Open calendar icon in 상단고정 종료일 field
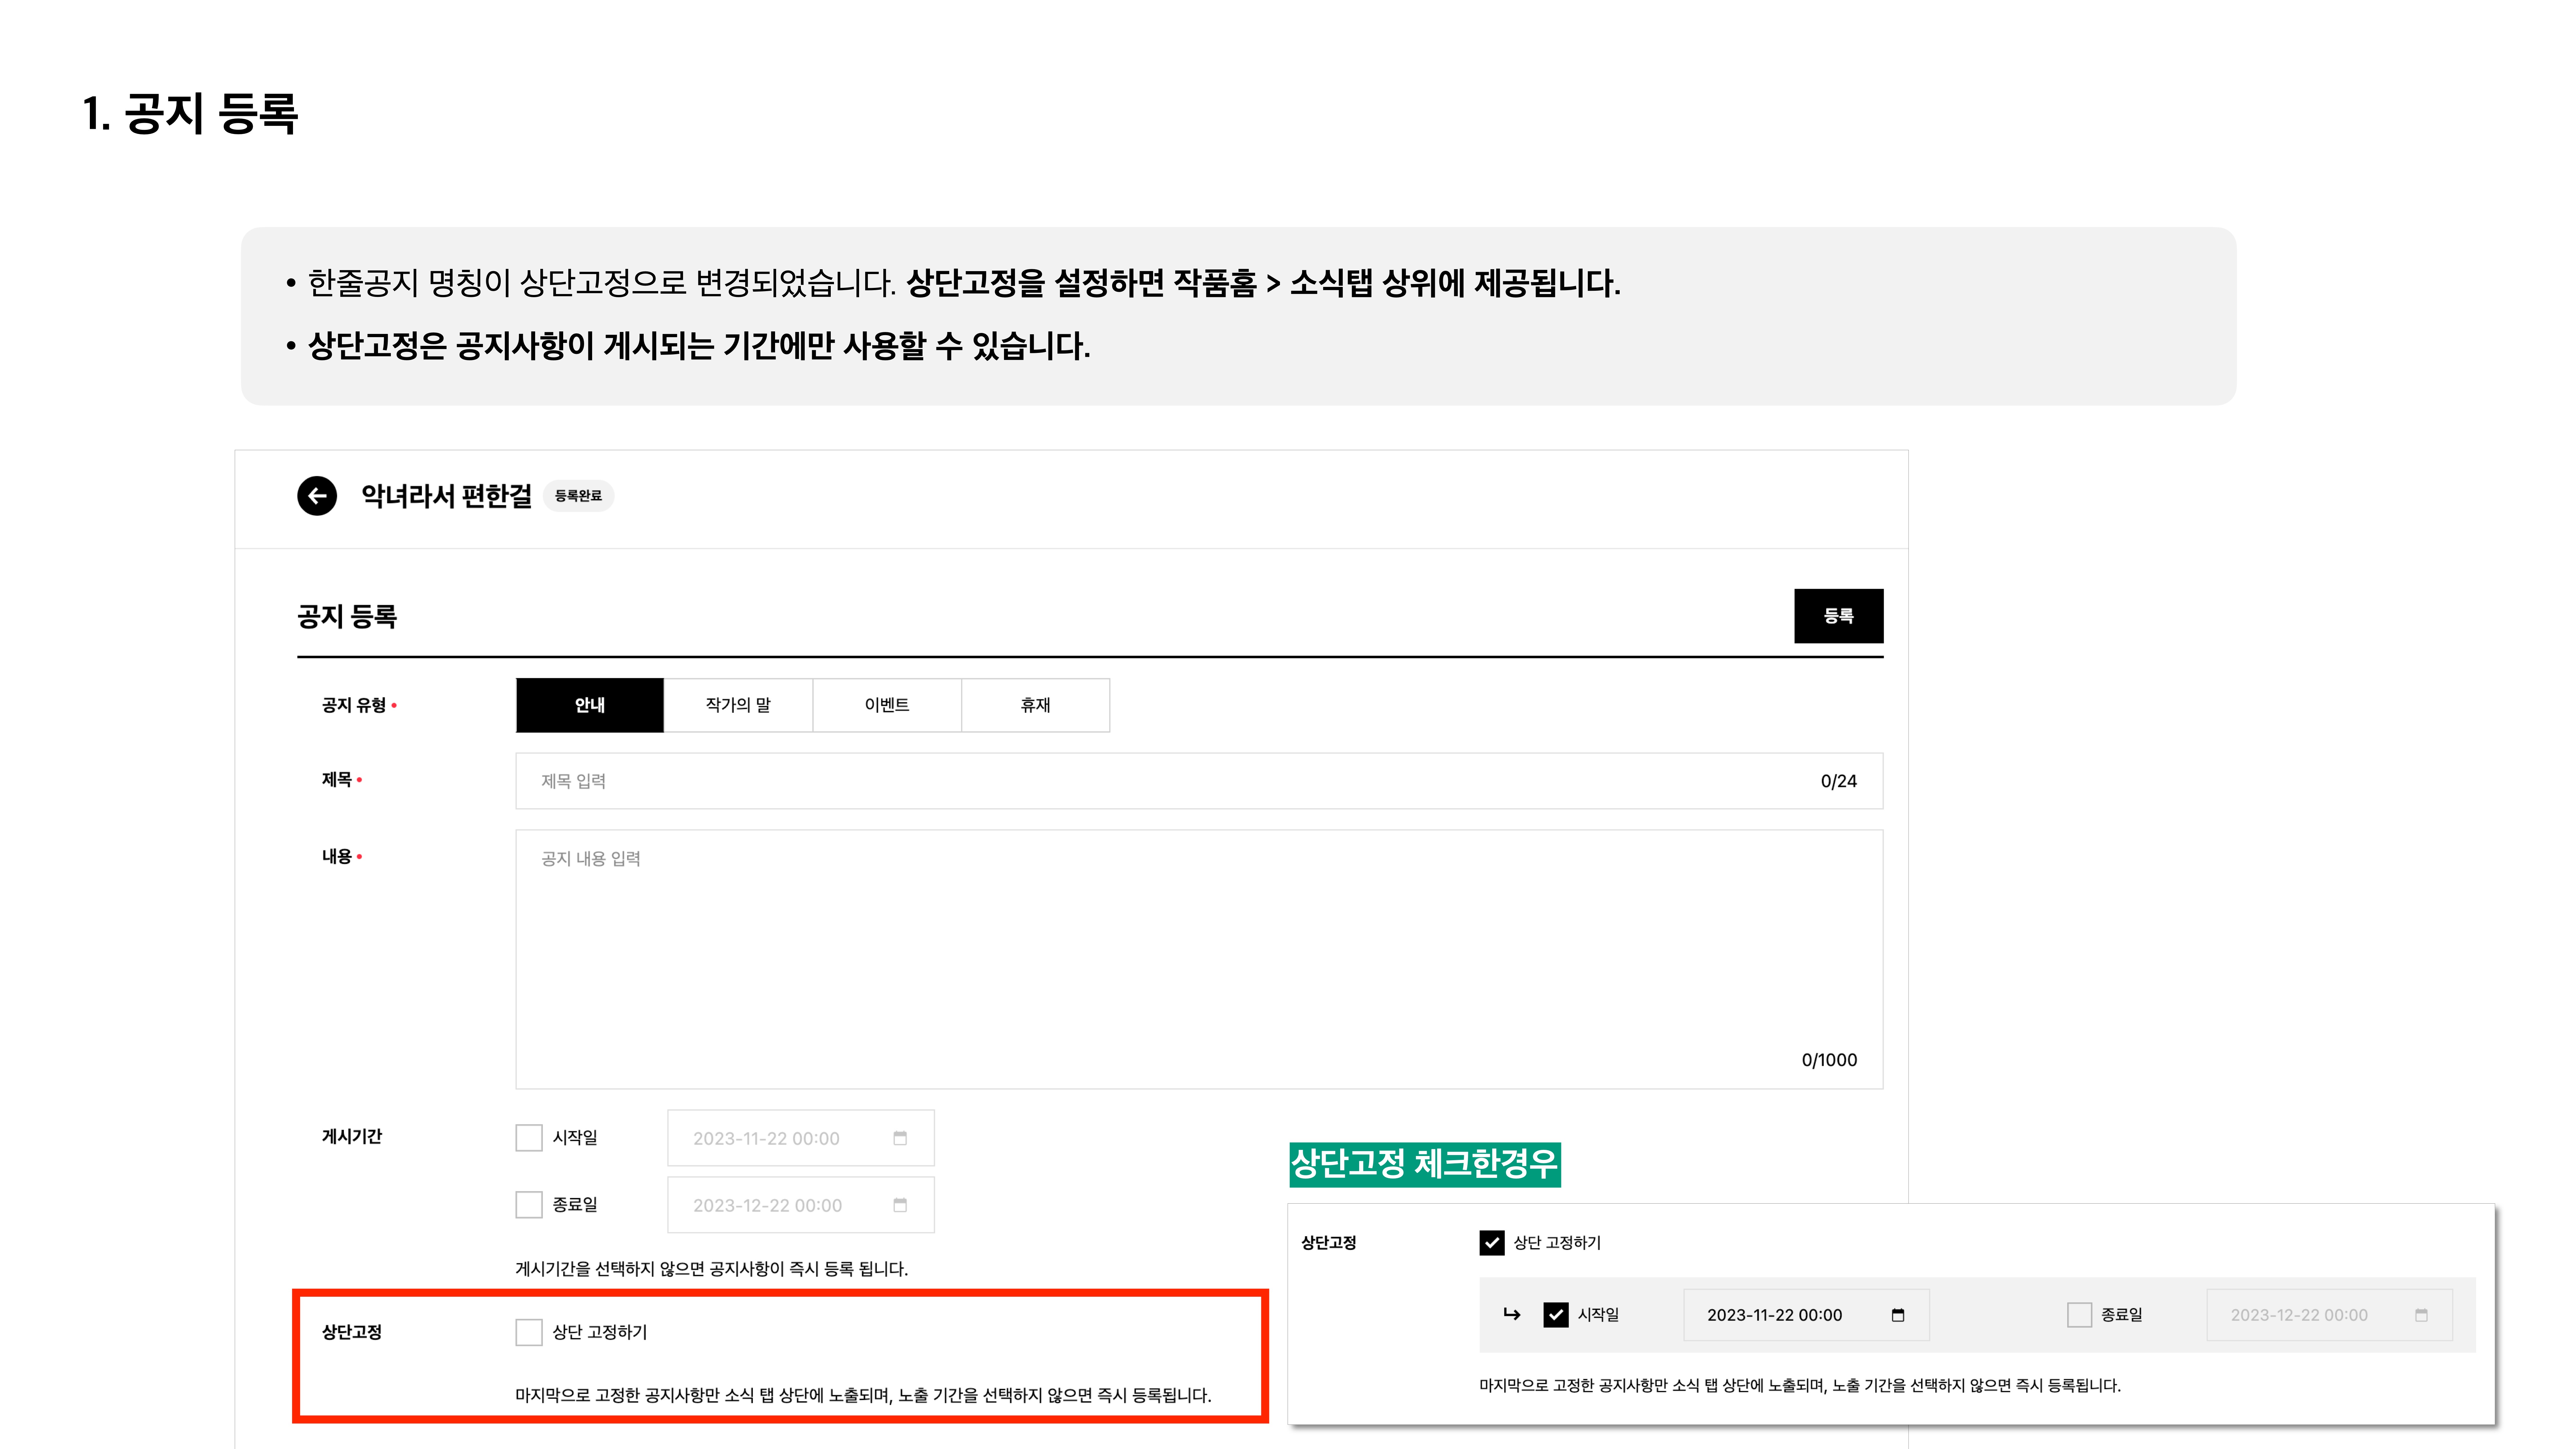Screen dimensions: 2576x1449 (2421, 1315)
